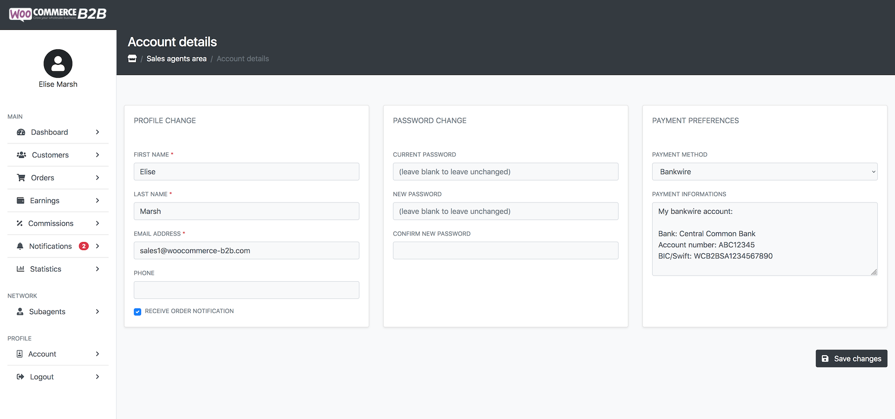Click the Statistics chart icon
This screenshot has height=419, width=895.
click(x=21, y=269)
